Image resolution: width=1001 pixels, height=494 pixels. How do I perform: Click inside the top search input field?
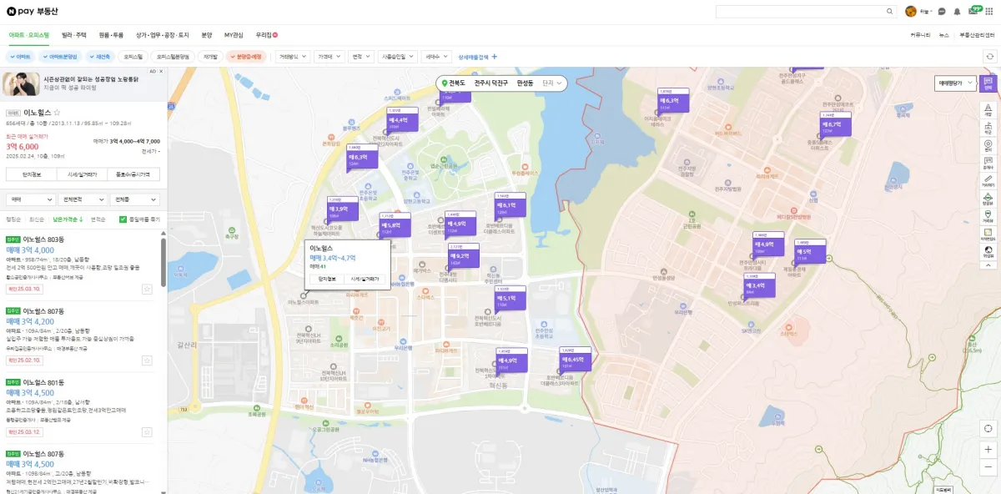click(x=799, y=12)
